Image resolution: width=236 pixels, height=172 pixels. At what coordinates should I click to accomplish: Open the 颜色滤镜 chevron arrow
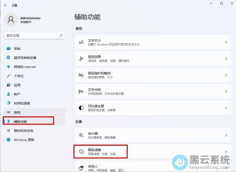(226, 151)
